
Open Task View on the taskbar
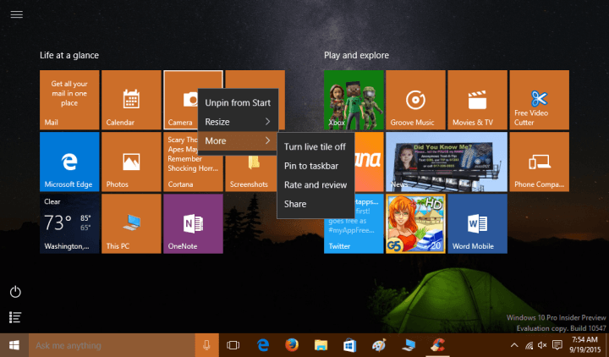tap(233, 345)
